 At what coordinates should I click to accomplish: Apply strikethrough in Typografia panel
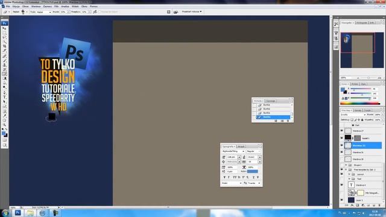click(258, 177)
